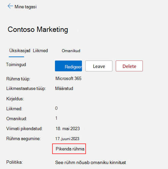
Task: Click the Liikmestaatuse tüüp label
Action: (26, 89)
